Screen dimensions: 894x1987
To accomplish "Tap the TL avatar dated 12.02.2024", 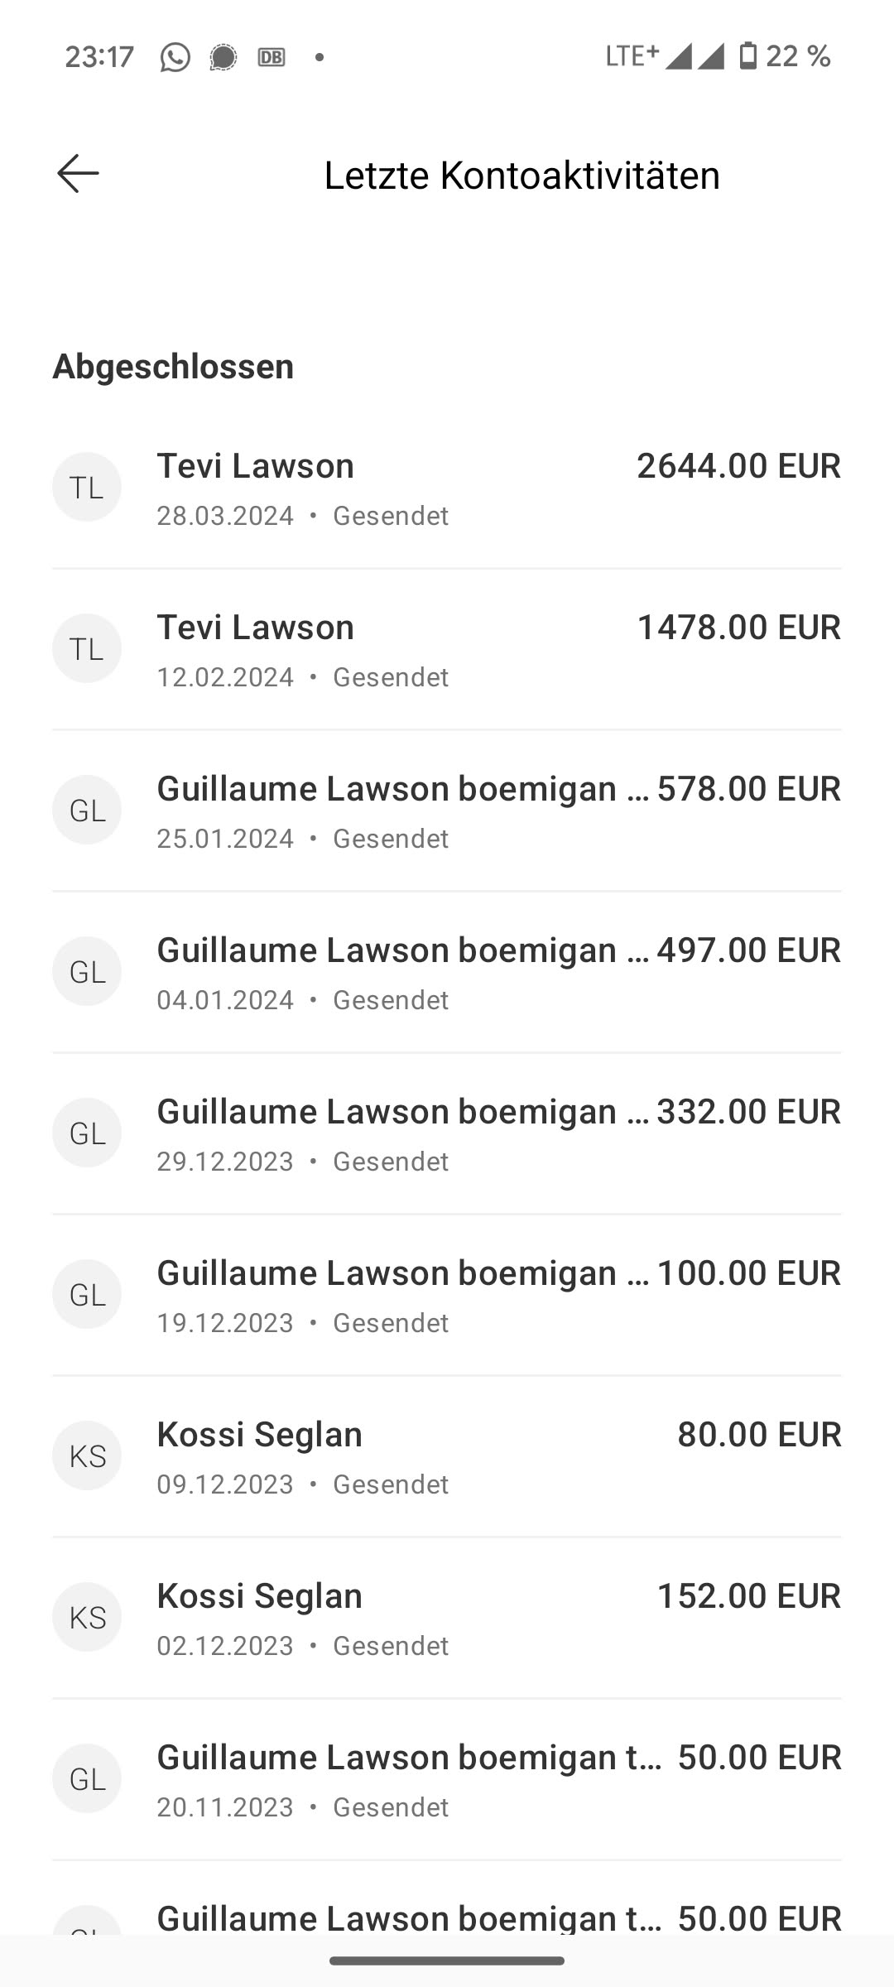I will click(x=87, y=648).
